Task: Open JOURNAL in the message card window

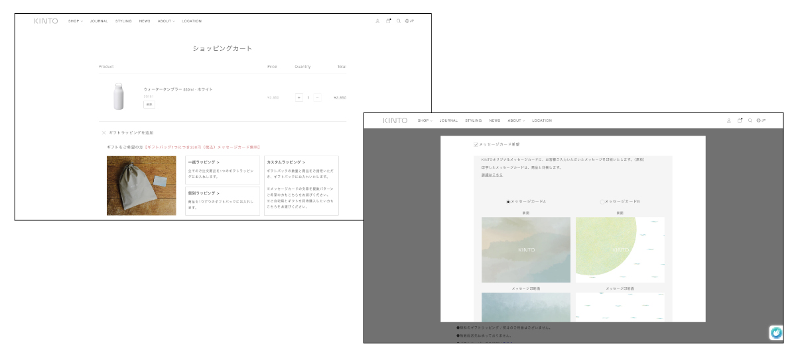Action: pos(448,120)
